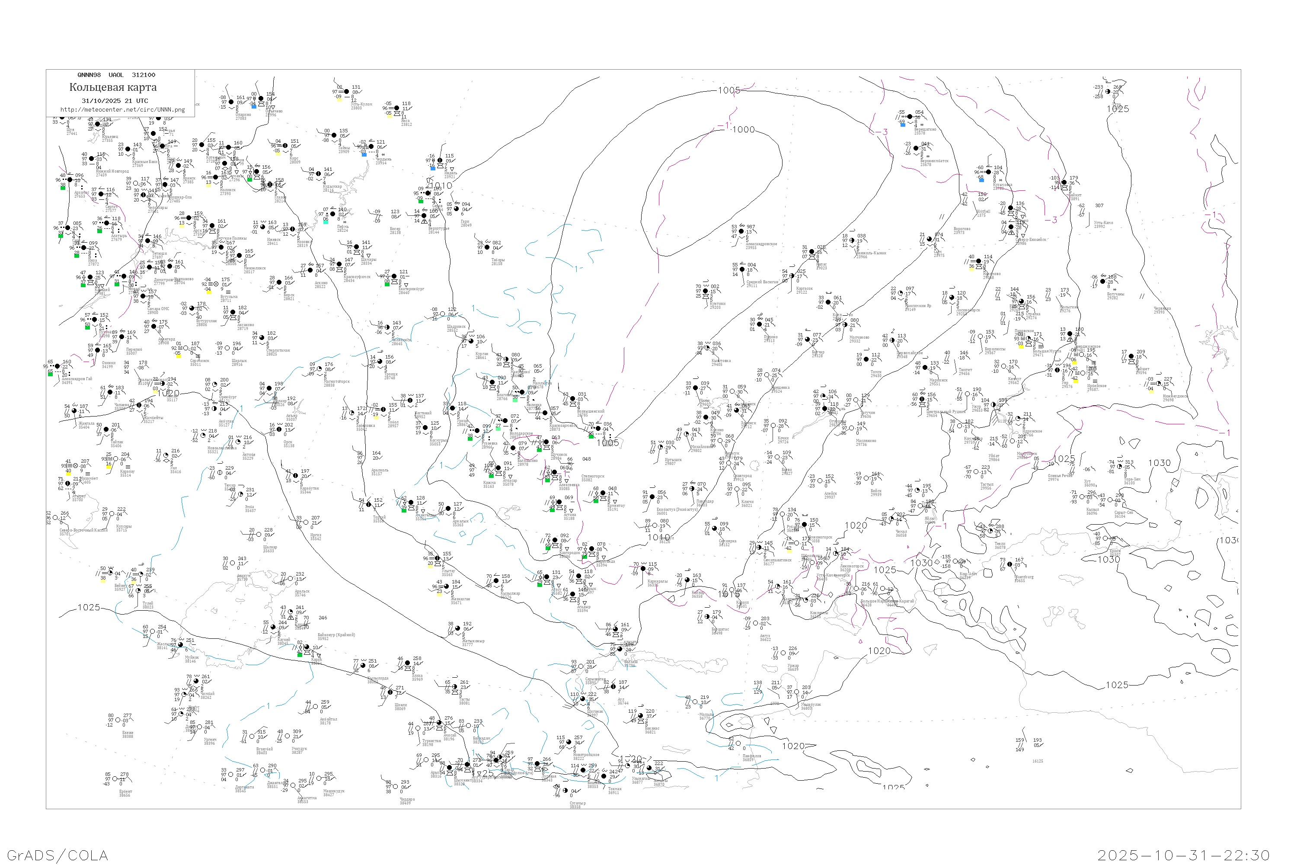Click the QNNN98 UAOL 312100 header code
The height and width of the screenshot is (865, 1297).
(x=116, y=75)
